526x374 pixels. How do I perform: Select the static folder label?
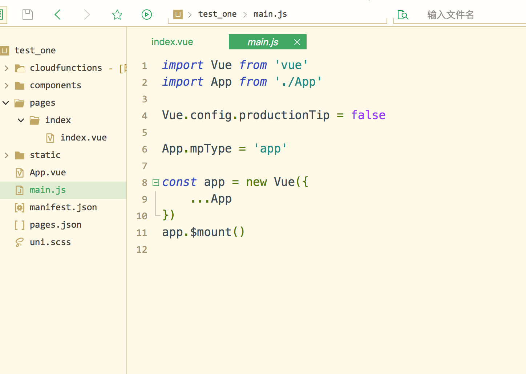pos(45,155)
